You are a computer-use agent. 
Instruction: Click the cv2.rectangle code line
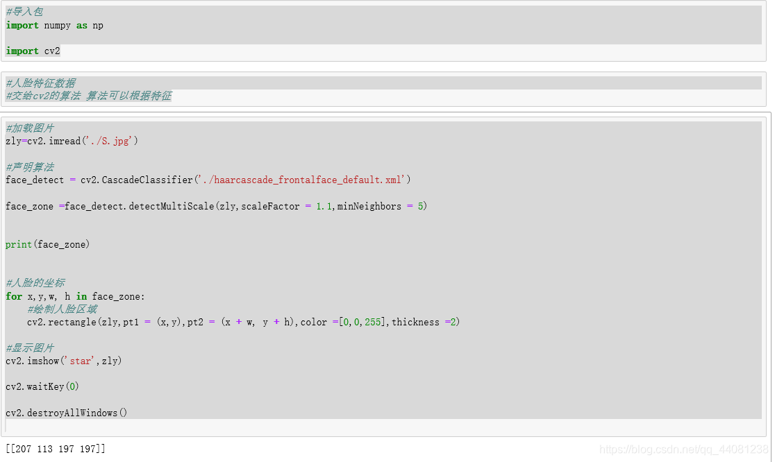click(243, 322)
